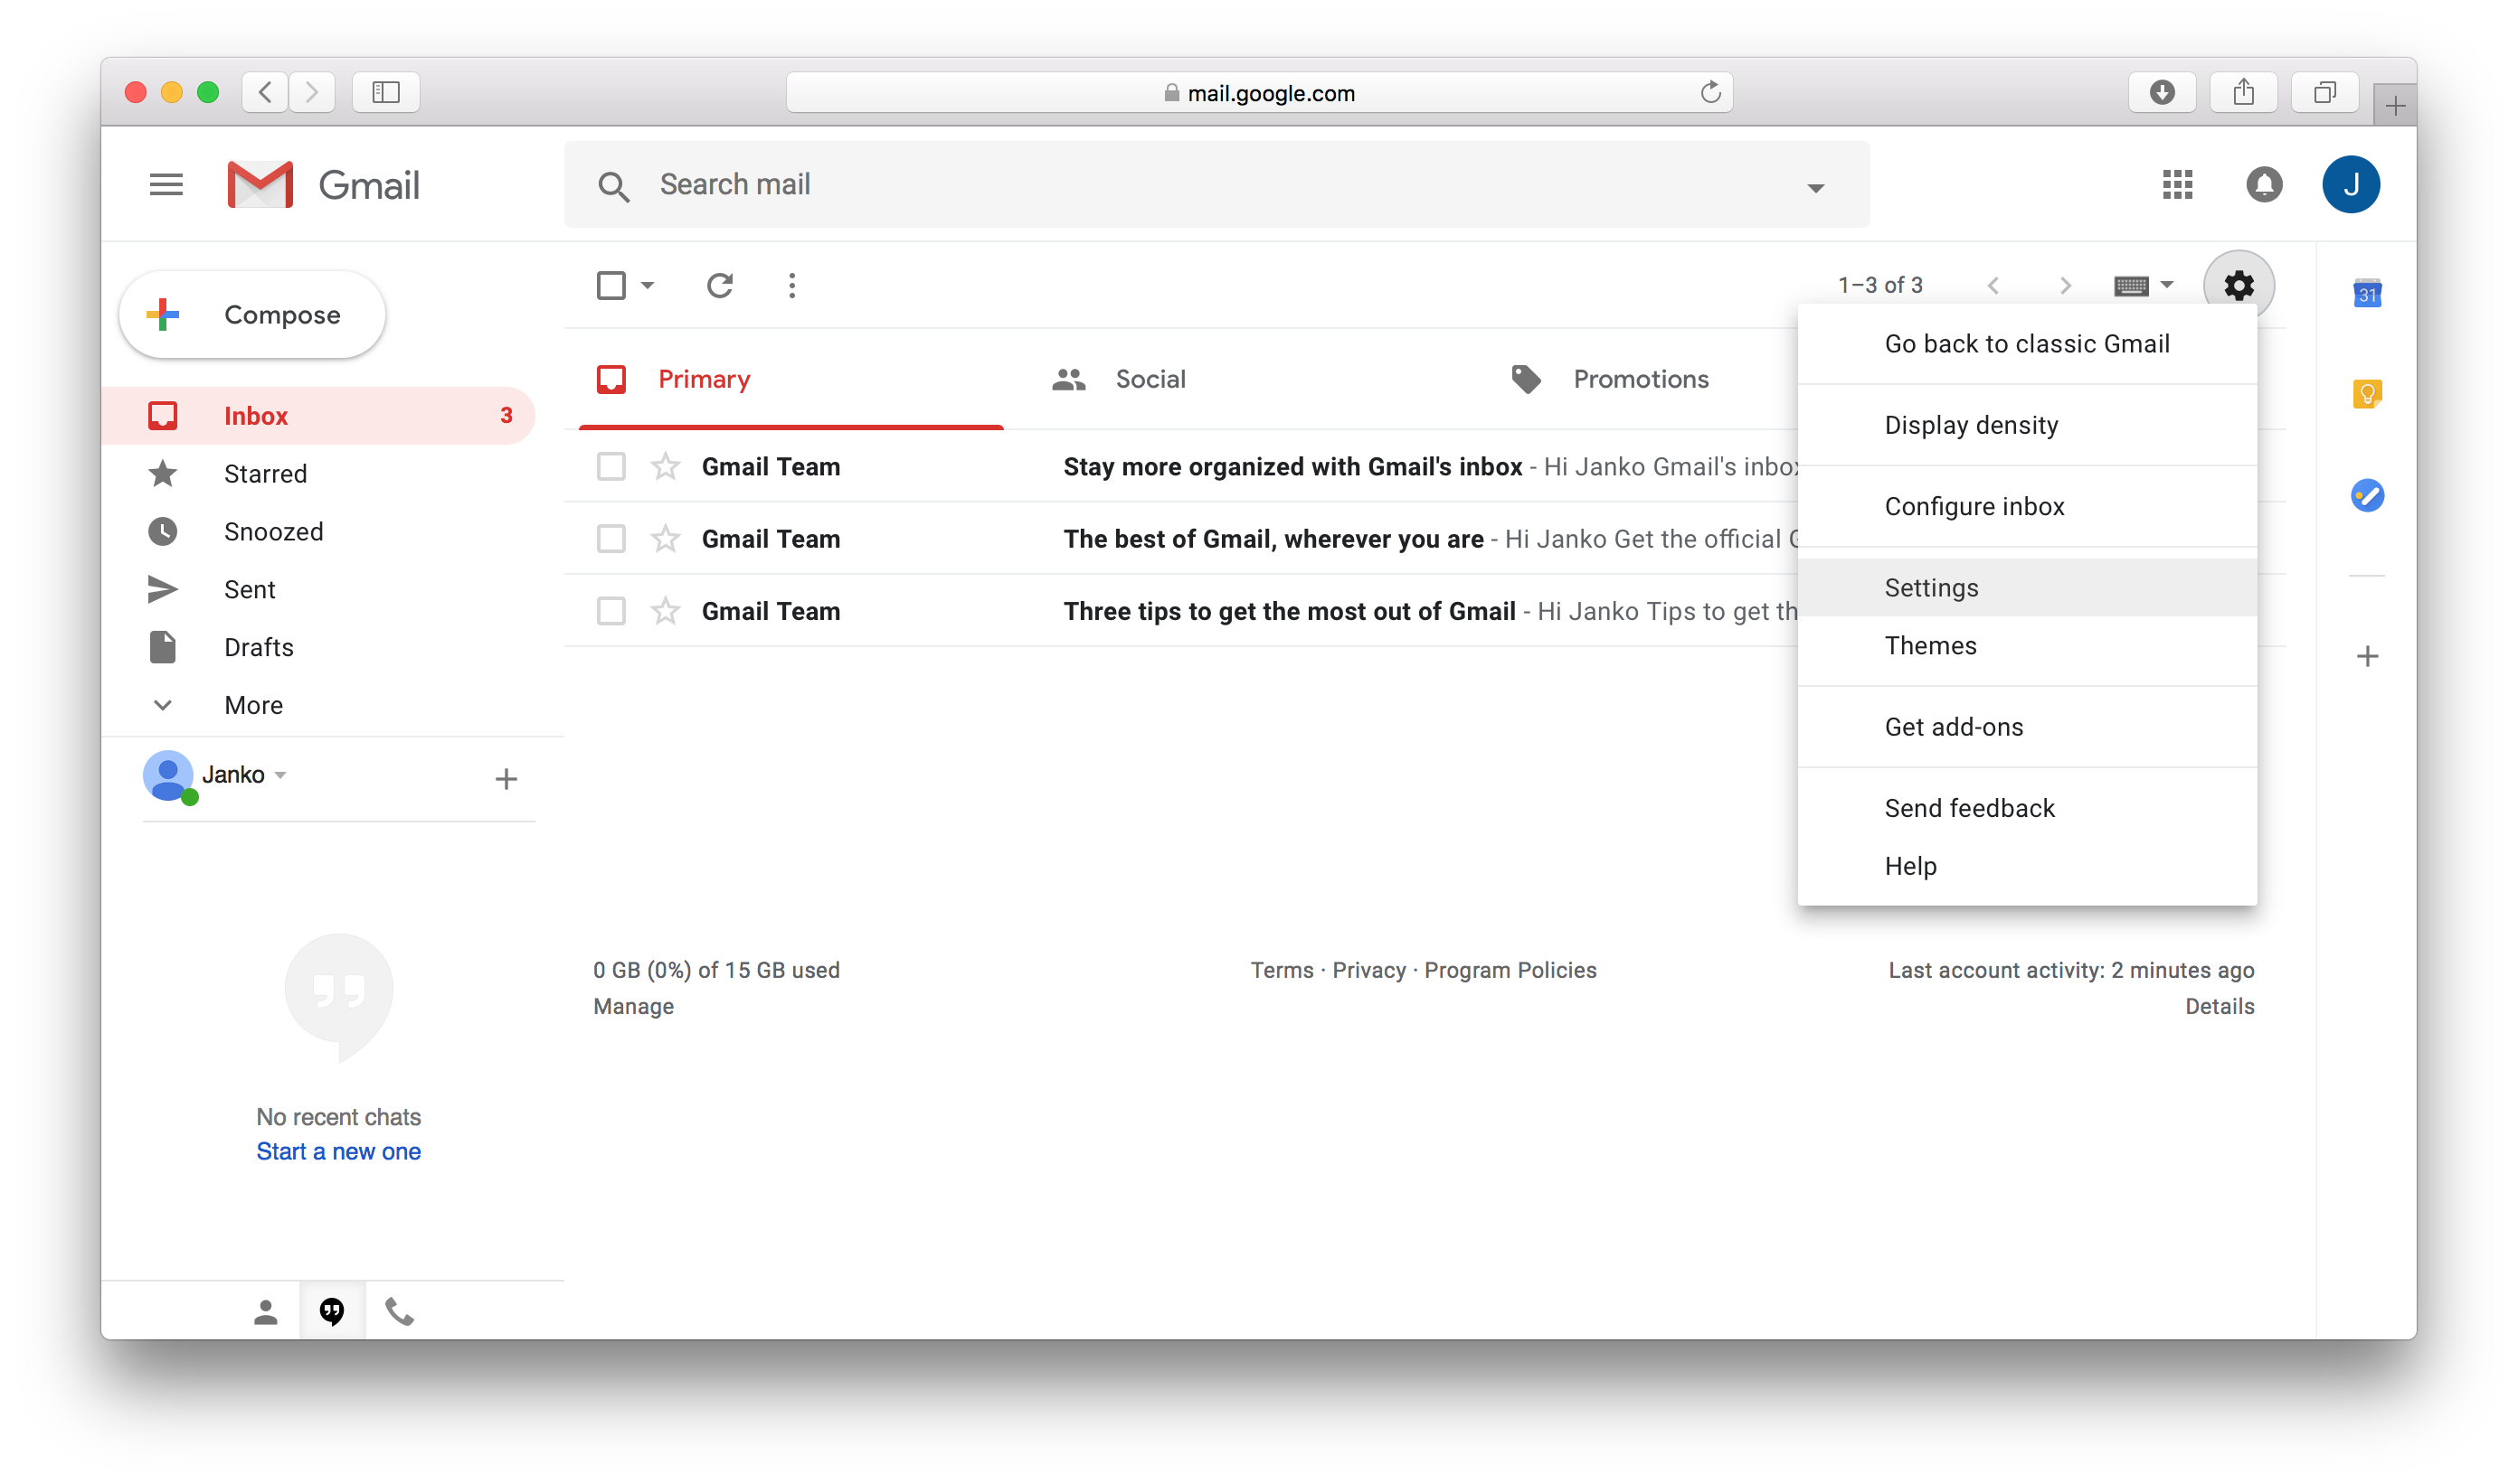Switch to the Primary tab
Viewport: 2518px width, 1484px height.
(790, 379)
